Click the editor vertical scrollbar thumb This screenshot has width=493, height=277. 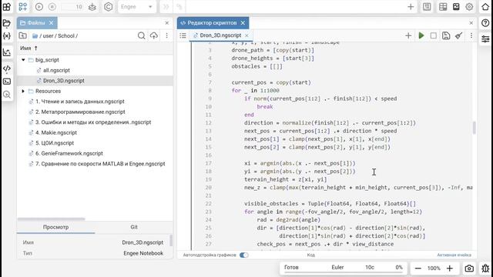[475, 128]
